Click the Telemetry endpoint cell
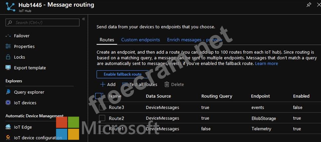The height and width of the screenshot is (142, 321). coord(261,129)
